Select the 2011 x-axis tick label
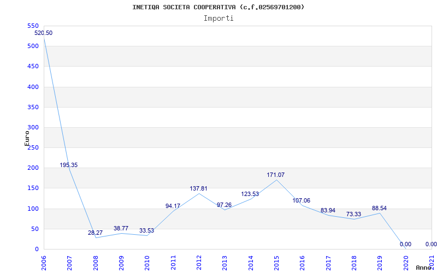 coord(173,263)
